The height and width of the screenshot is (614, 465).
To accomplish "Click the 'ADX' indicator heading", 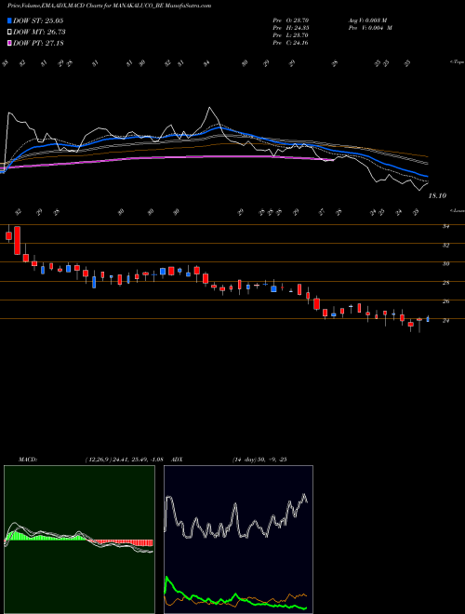I will (x=177, y=460).
